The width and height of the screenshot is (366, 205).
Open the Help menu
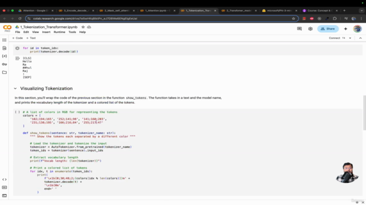82,32
